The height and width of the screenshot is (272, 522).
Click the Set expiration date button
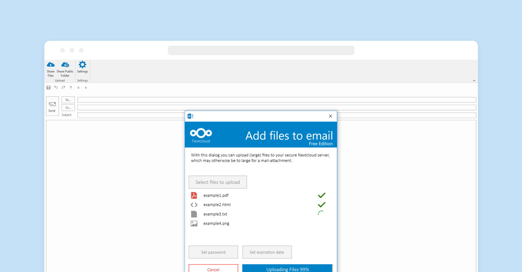pyautogui.click(x=267, y=252)
